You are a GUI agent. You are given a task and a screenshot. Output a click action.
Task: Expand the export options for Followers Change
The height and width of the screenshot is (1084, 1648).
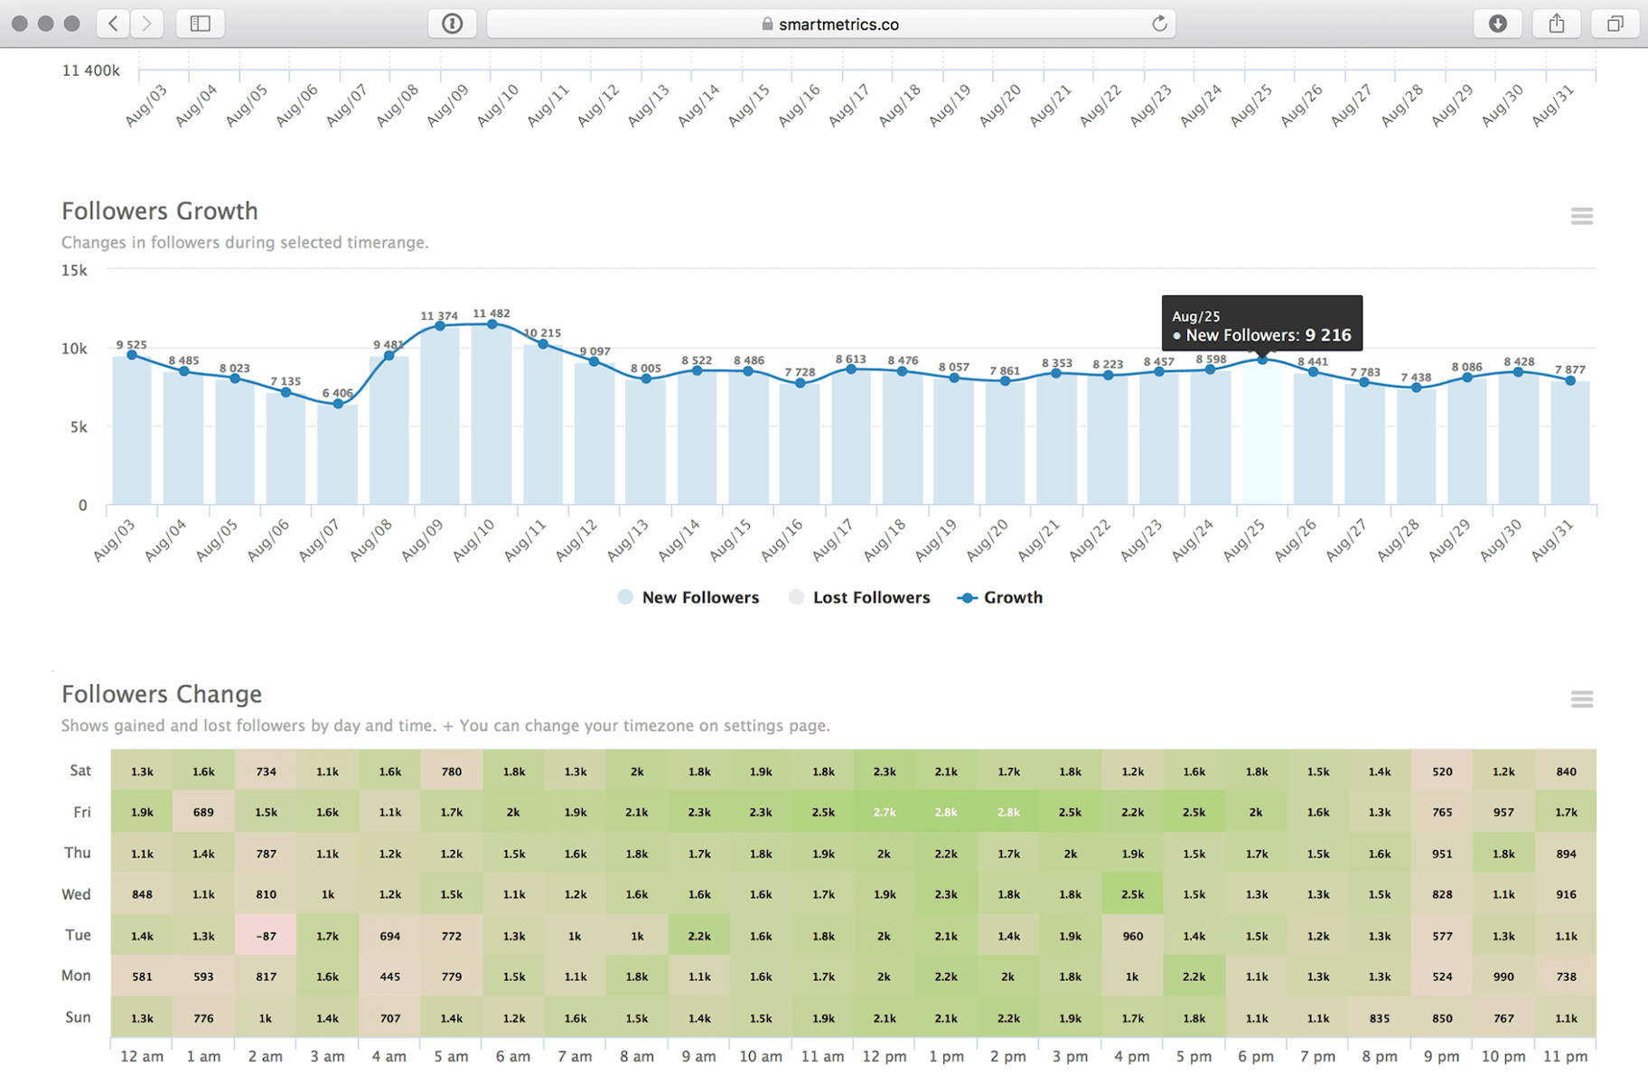click(1582, 699)
